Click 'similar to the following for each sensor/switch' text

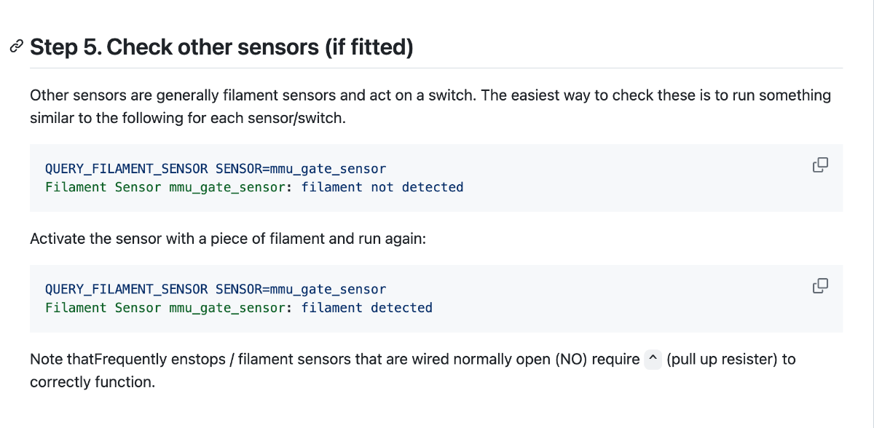click(x=188, y=118)
